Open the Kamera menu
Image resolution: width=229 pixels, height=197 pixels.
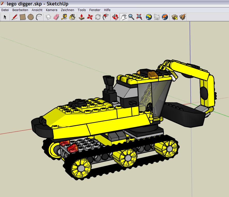click(x=51, y=10)
